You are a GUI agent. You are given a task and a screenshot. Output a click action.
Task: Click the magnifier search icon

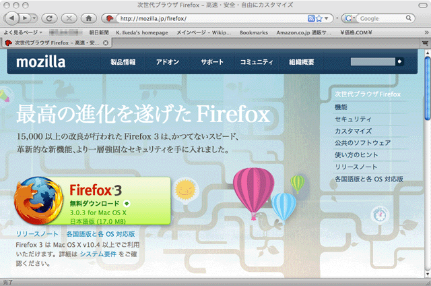click(409, 18)
